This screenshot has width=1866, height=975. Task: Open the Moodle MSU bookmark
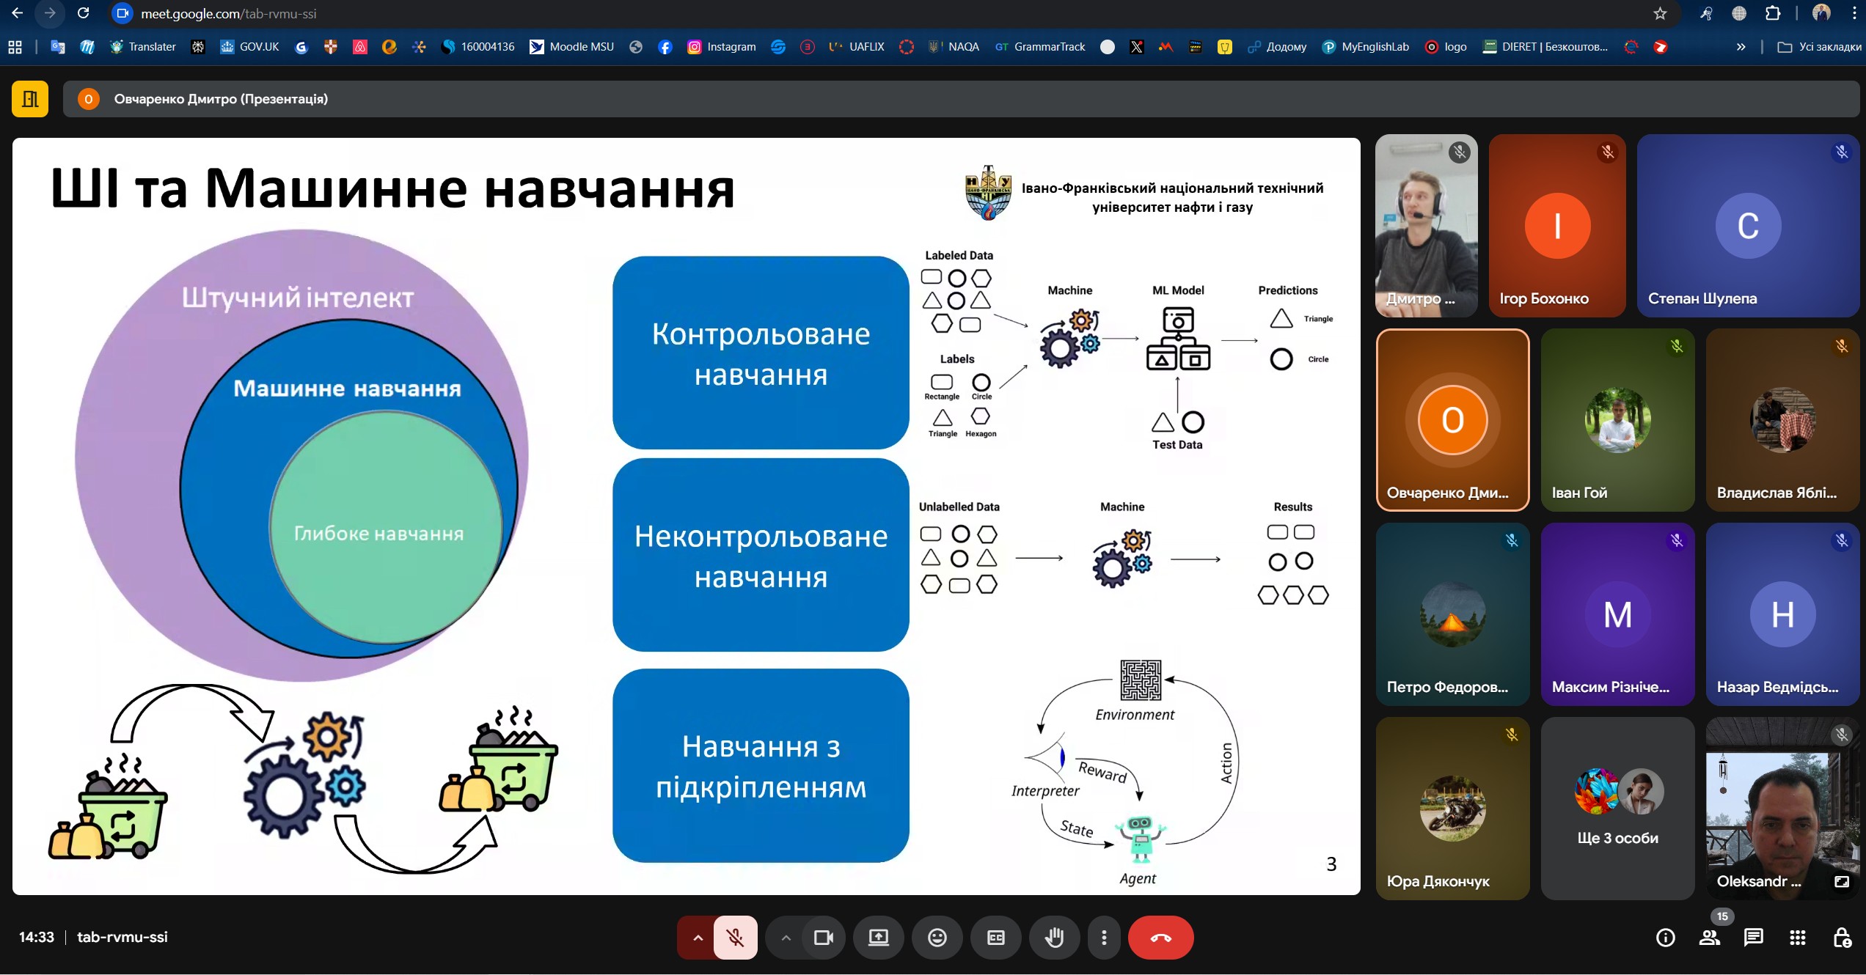pyautogui.click(x=572, y=47)
